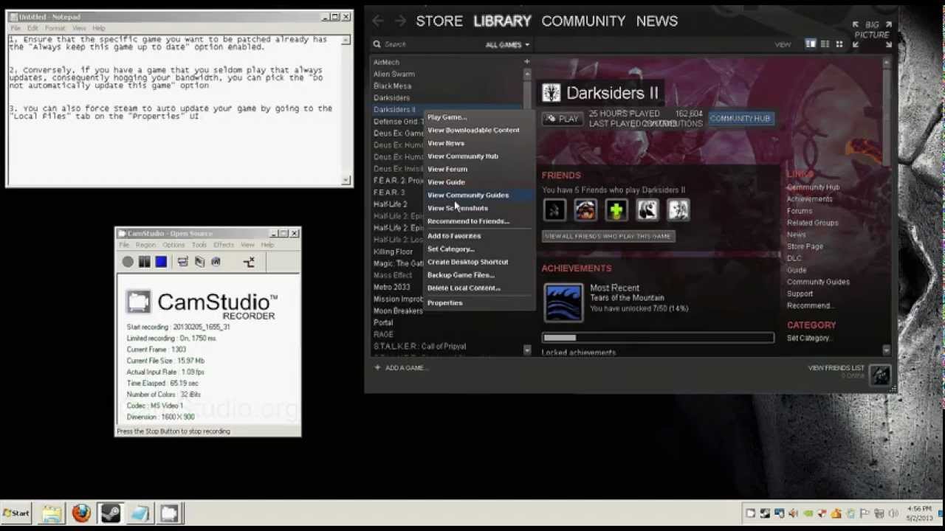The image size is (945, 531).
Task: Click the friends list avatar icon
Action: point(880,375)
